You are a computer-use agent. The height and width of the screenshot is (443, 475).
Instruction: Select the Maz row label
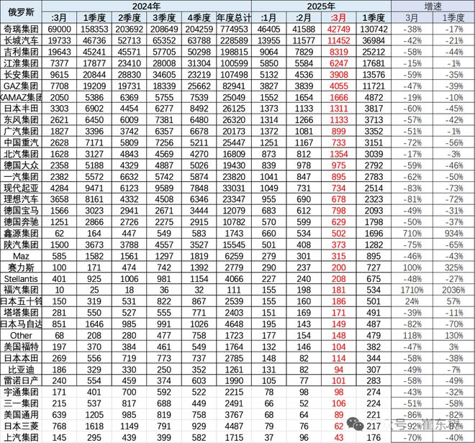21,256
